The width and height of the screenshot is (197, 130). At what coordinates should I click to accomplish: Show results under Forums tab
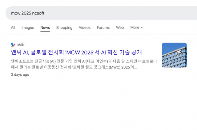point(103,27)
